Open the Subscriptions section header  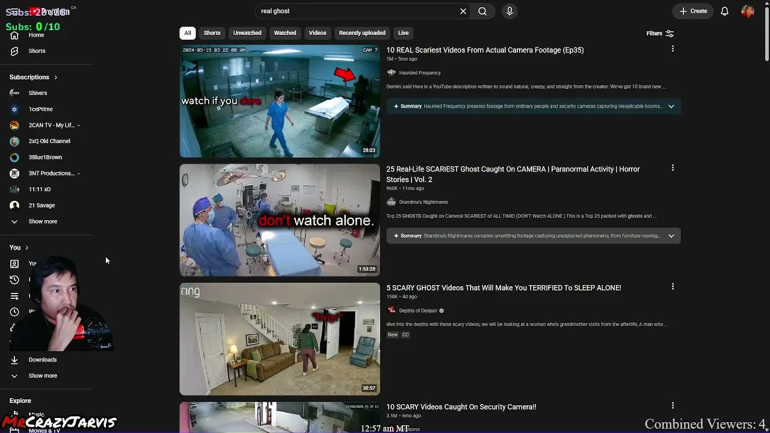(34, 77)
